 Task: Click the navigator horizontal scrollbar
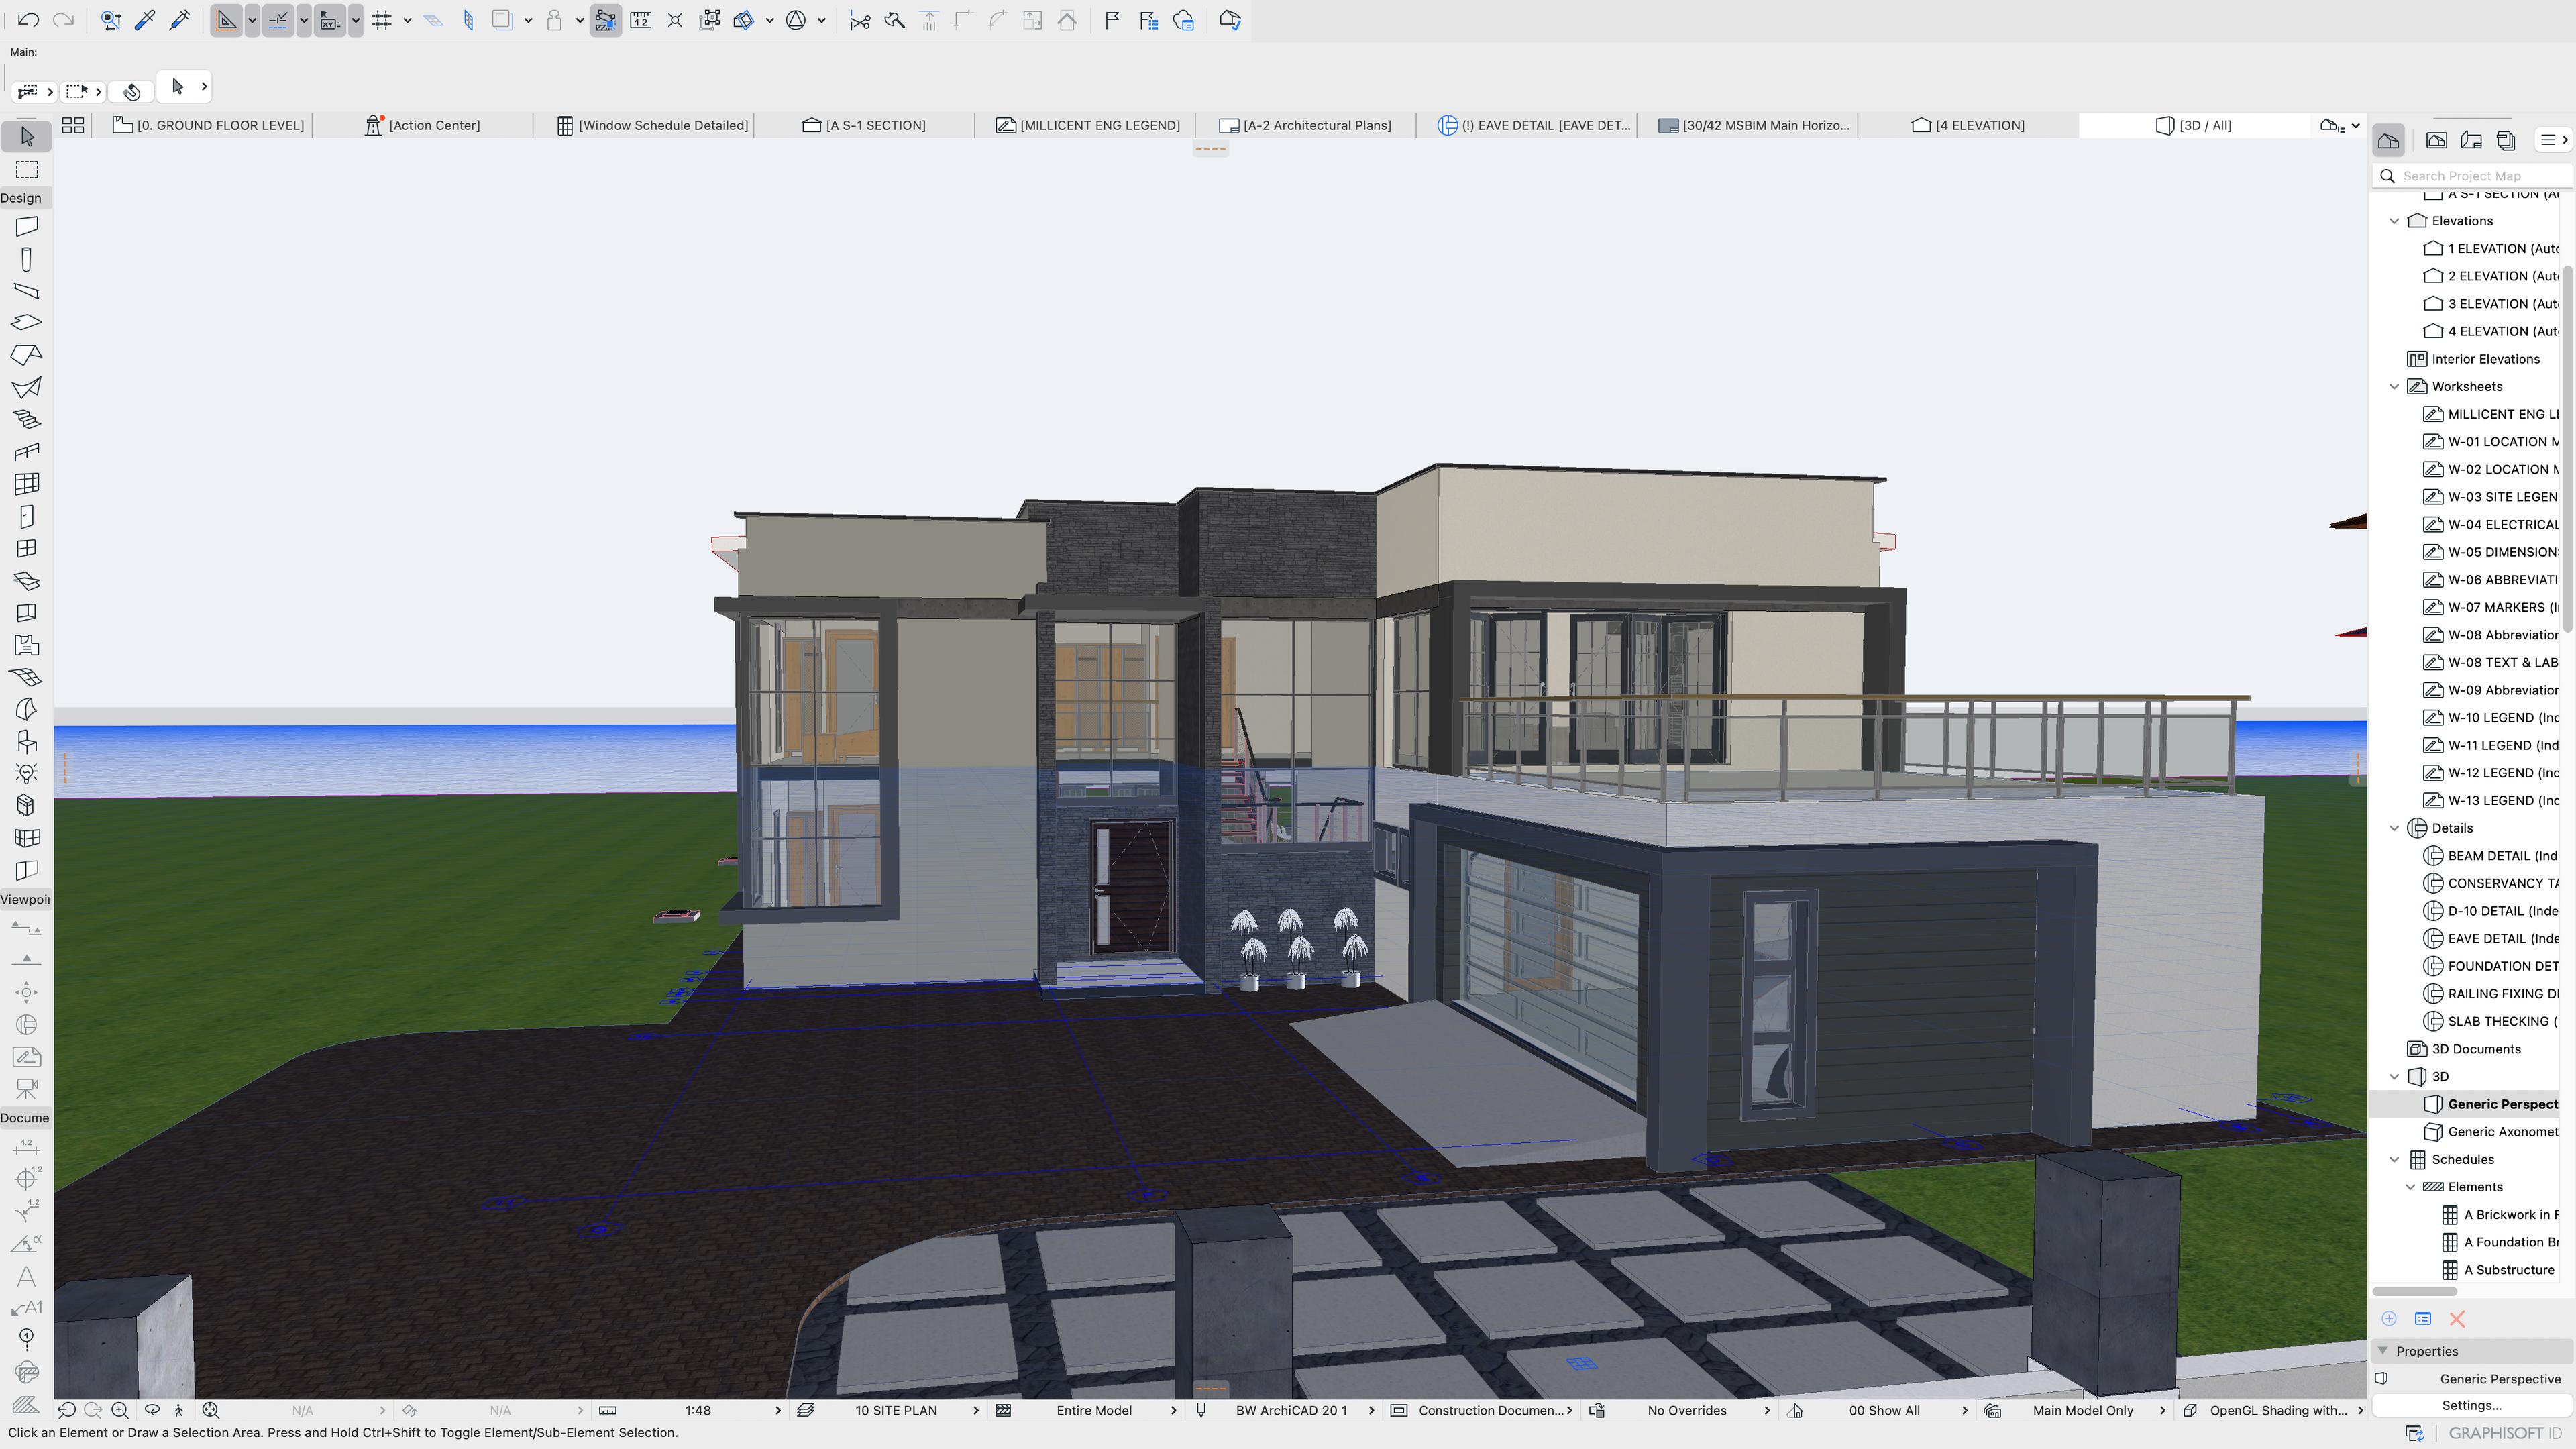point(2415,1292)
